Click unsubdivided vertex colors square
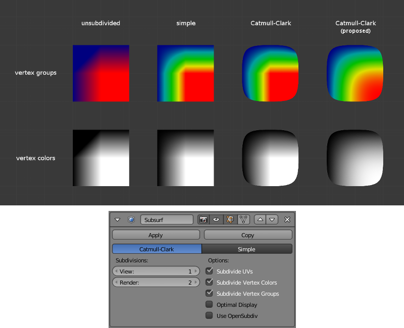Image resolution: width=404 pixels, height=328 pixels. click(101, 158)
